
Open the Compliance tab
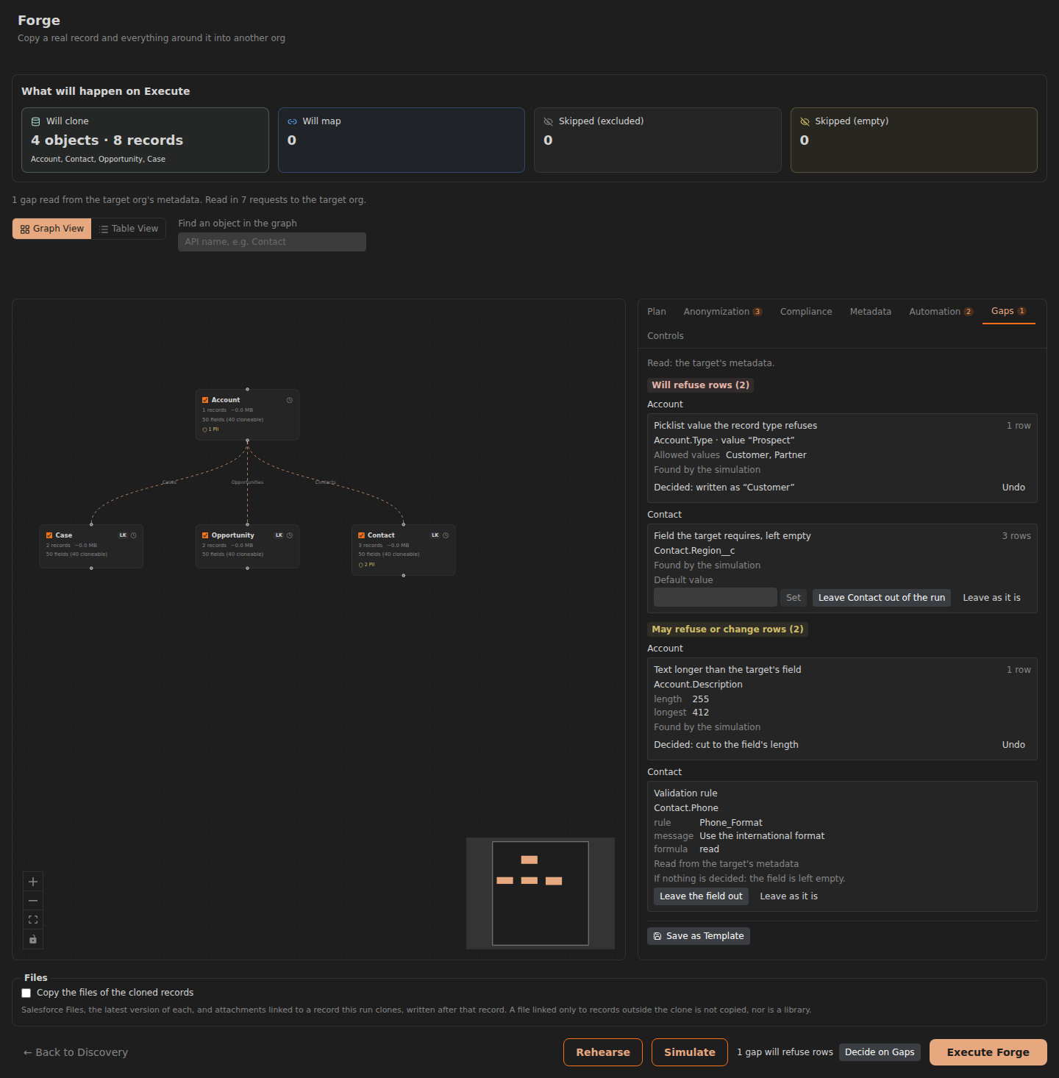pos(806,312)
